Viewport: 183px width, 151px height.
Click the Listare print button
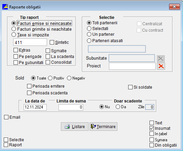(75, 126)
